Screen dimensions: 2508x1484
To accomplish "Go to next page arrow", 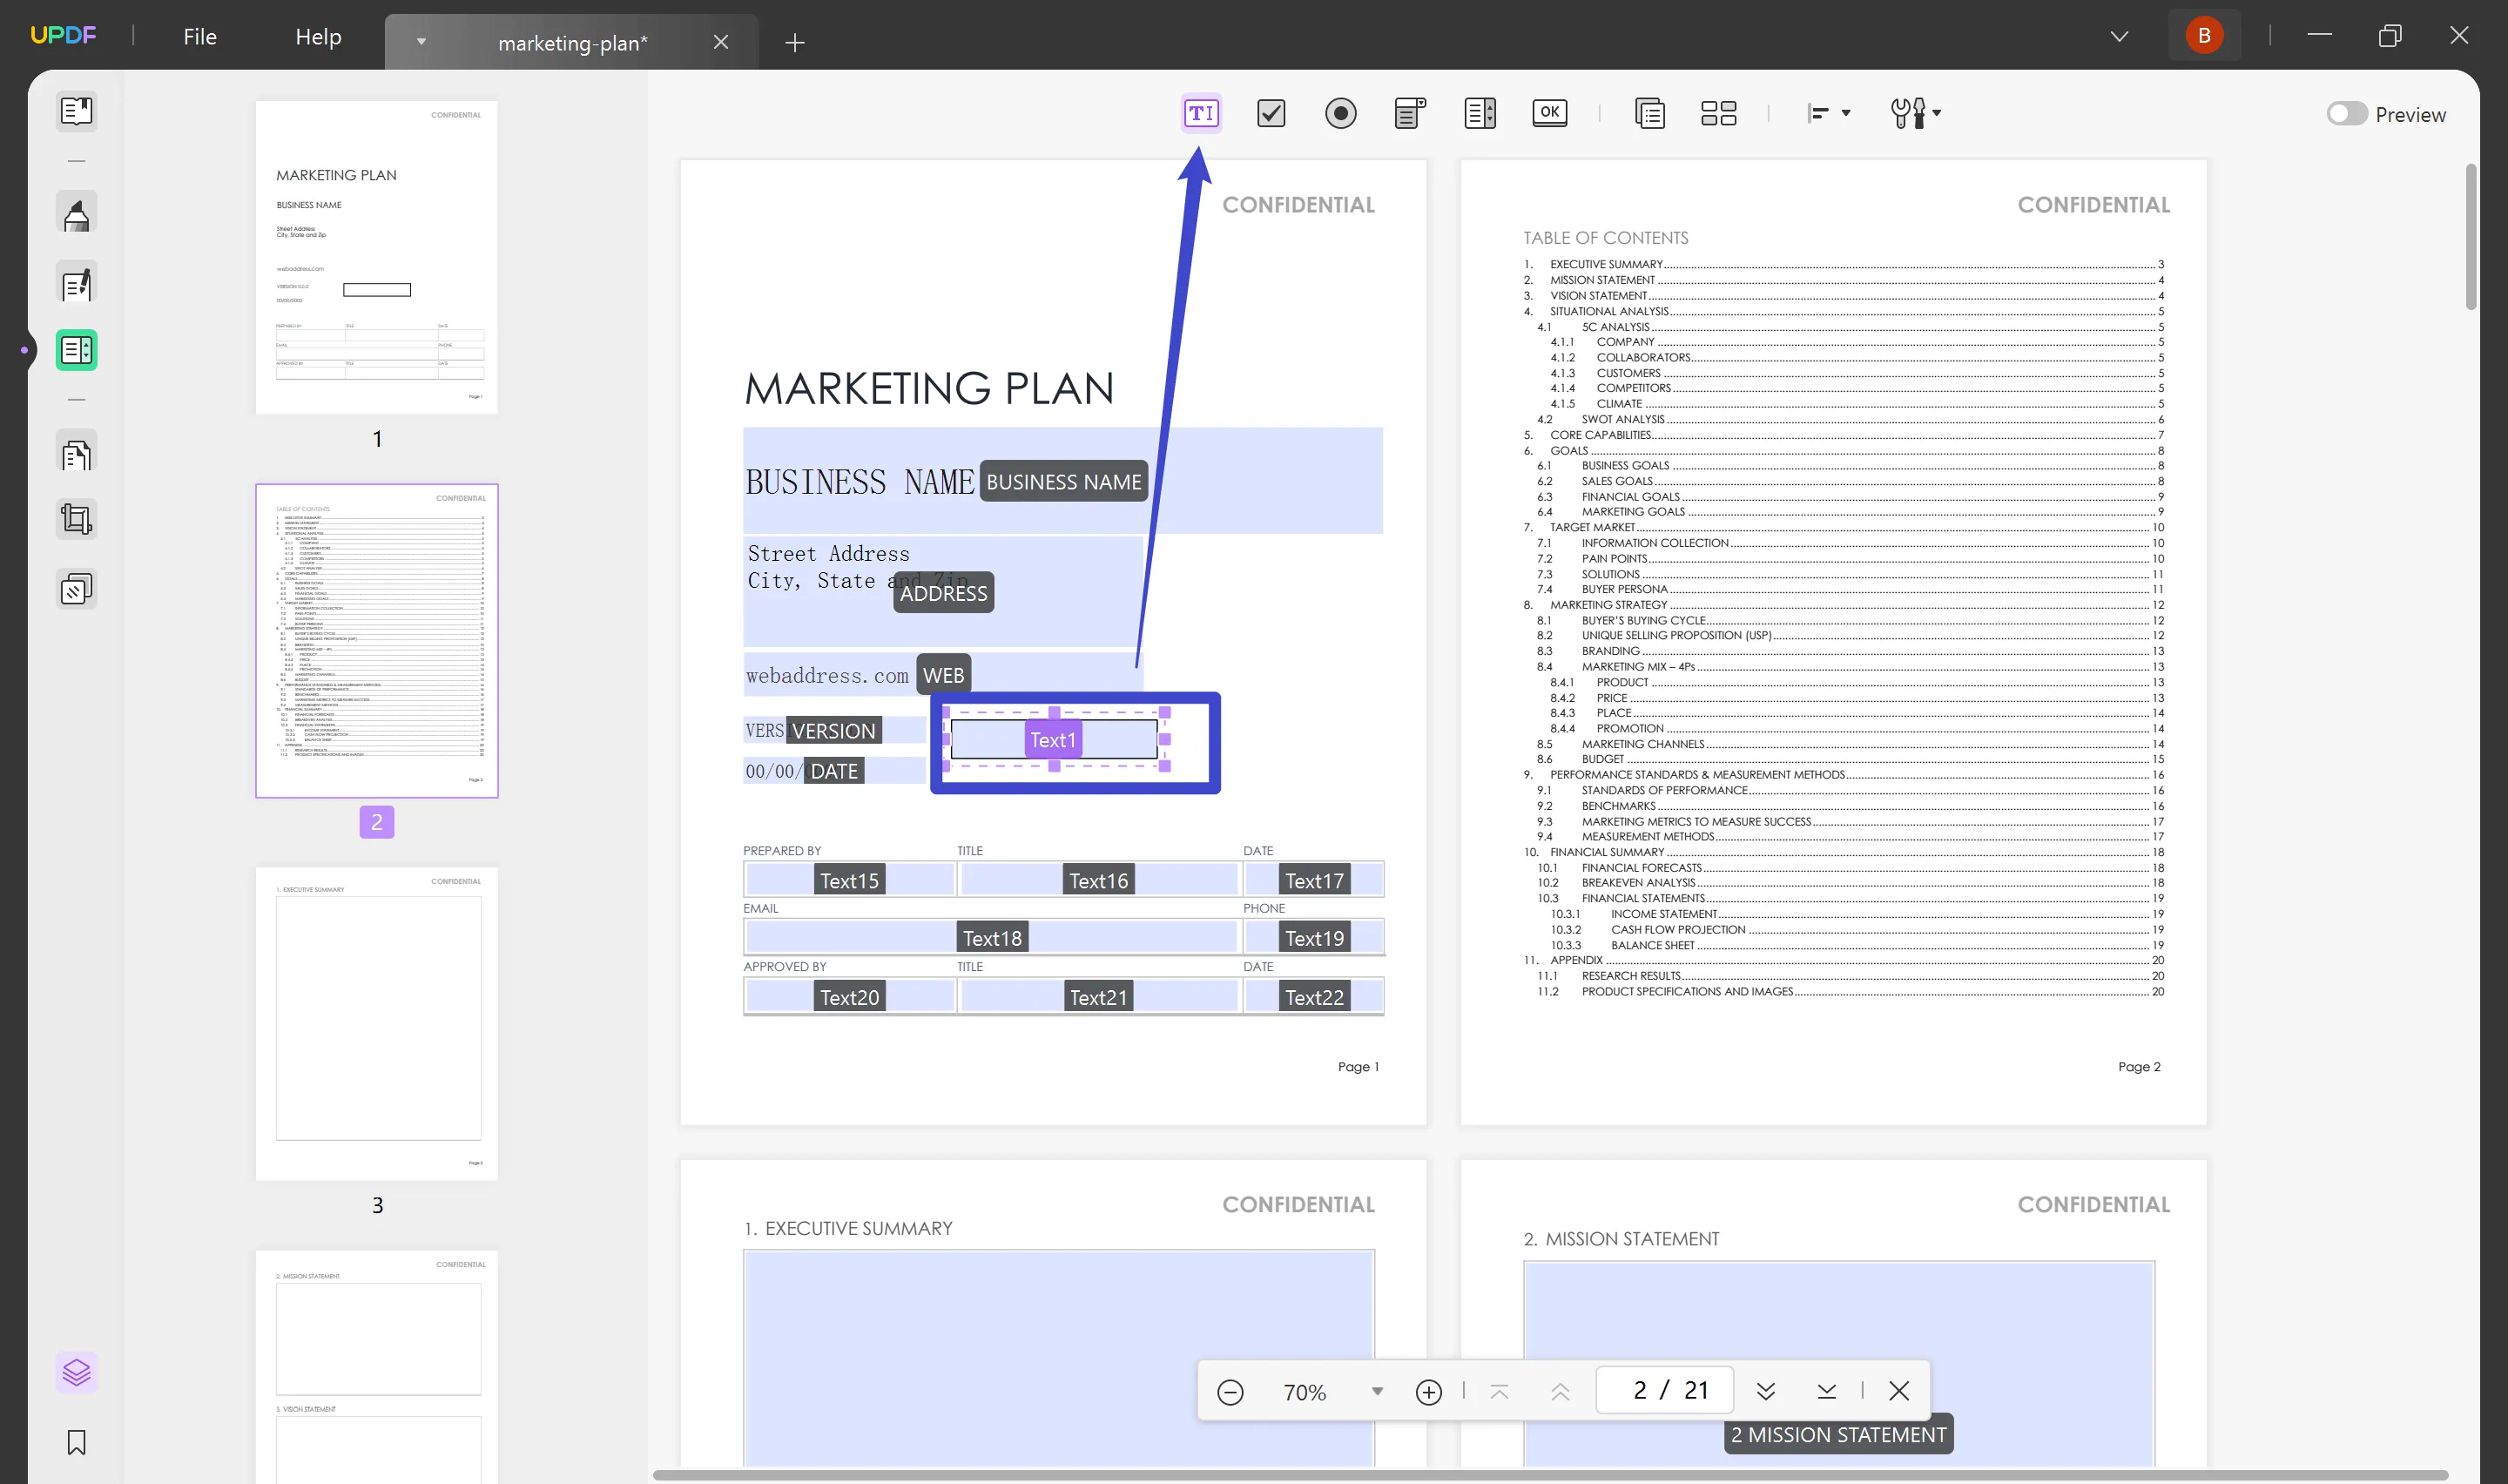I will click(x=1765, y=1391).
